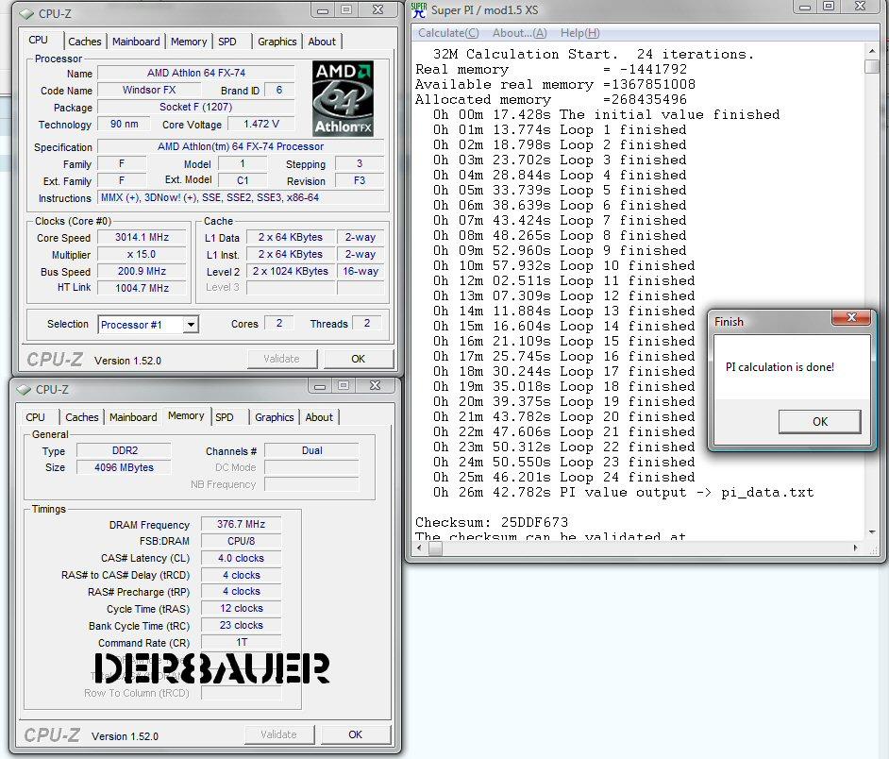Click the CPU-Z icon in bottom window title
Viewport: 889px width, 759px height.
24,390
